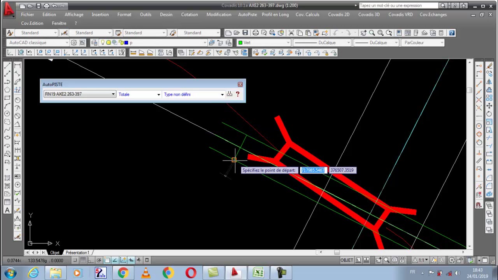498x280 pixels.
Task: Open the Profil en Long menu
Action: [275, 14]
